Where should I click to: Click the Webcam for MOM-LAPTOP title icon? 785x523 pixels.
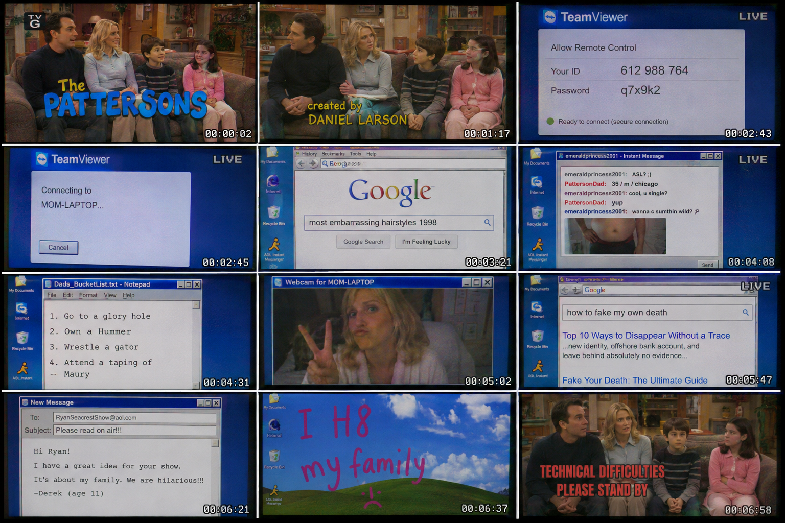click(279, 282)
